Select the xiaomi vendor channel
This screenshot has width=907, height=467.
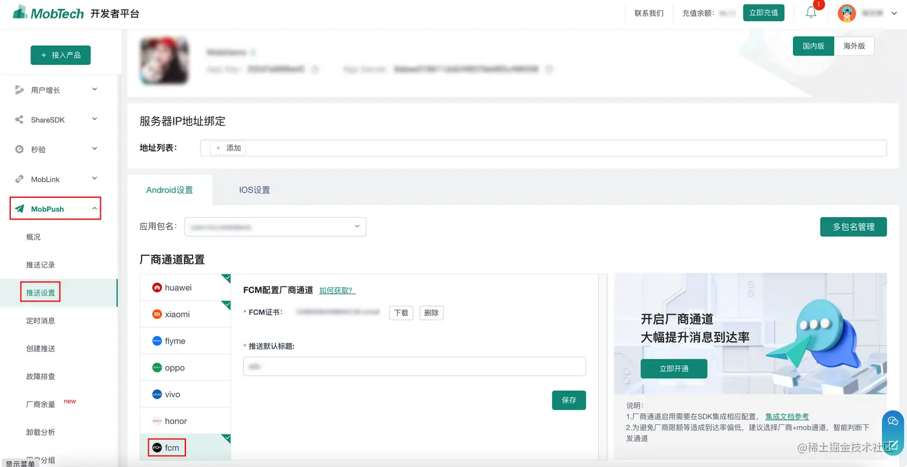[176, 314]
